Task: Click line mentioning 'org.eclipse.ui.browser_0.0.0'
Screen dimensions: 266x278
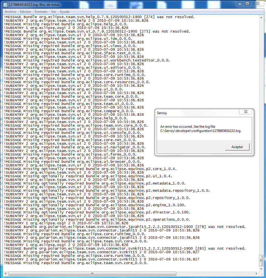Action: (x=72, y=161)
